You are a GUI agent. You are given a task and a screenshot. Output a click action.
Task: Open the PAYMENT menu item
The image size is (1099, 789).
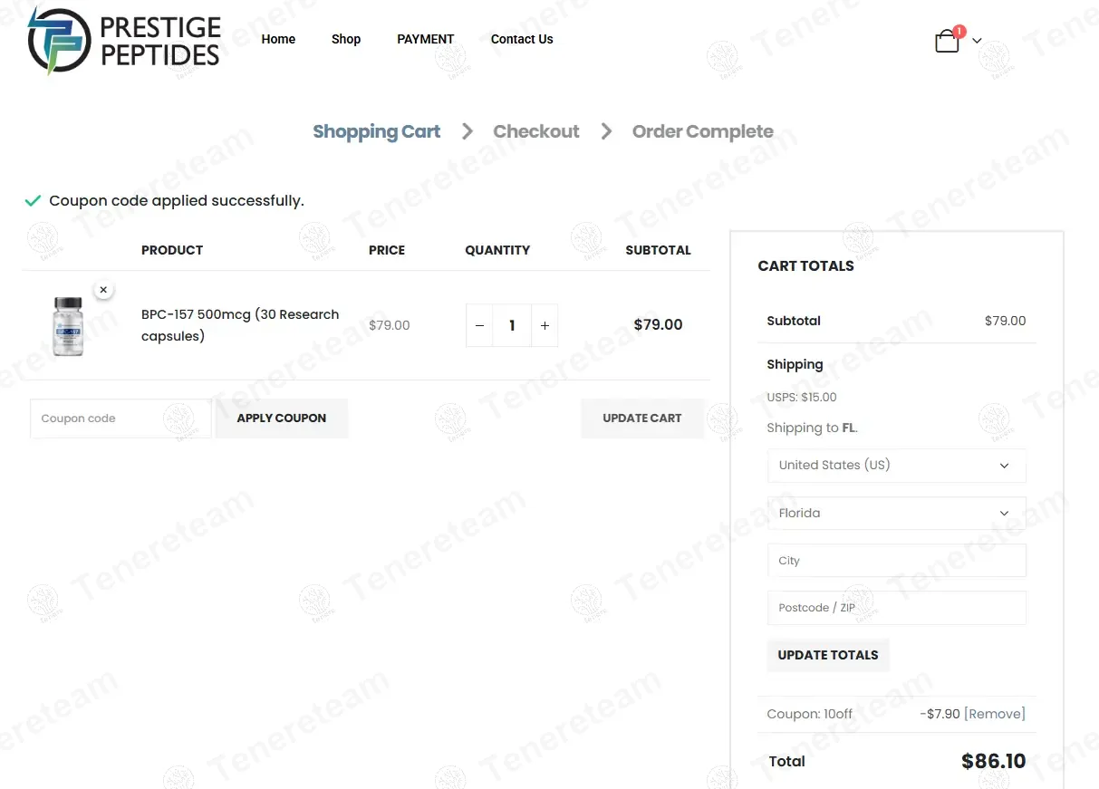tap(425, 39)
